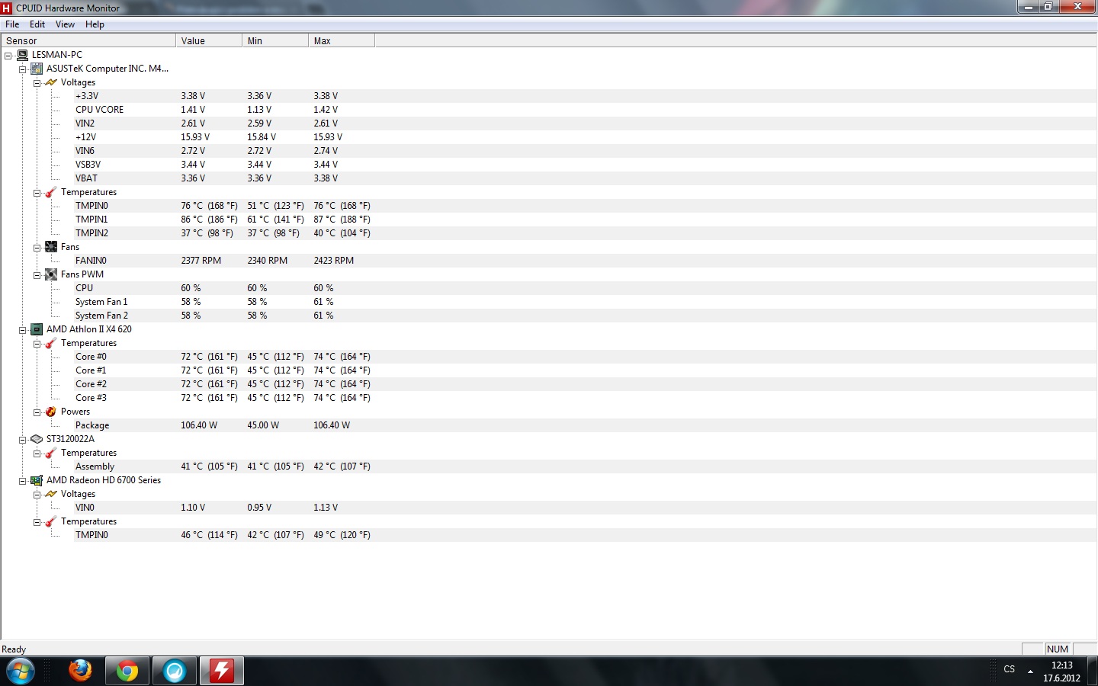Image resolution: width=1098 pixels, height=686 pixels.
Task: Collapse the LESMAN-PC root node
Action: coord(8,56)
